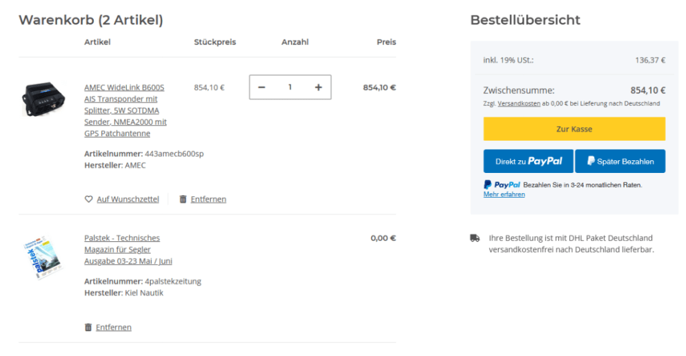Click the AMEC transponder product thumbnail
The height and width of the screenshot is (356, 686).
tap(46, 99)
